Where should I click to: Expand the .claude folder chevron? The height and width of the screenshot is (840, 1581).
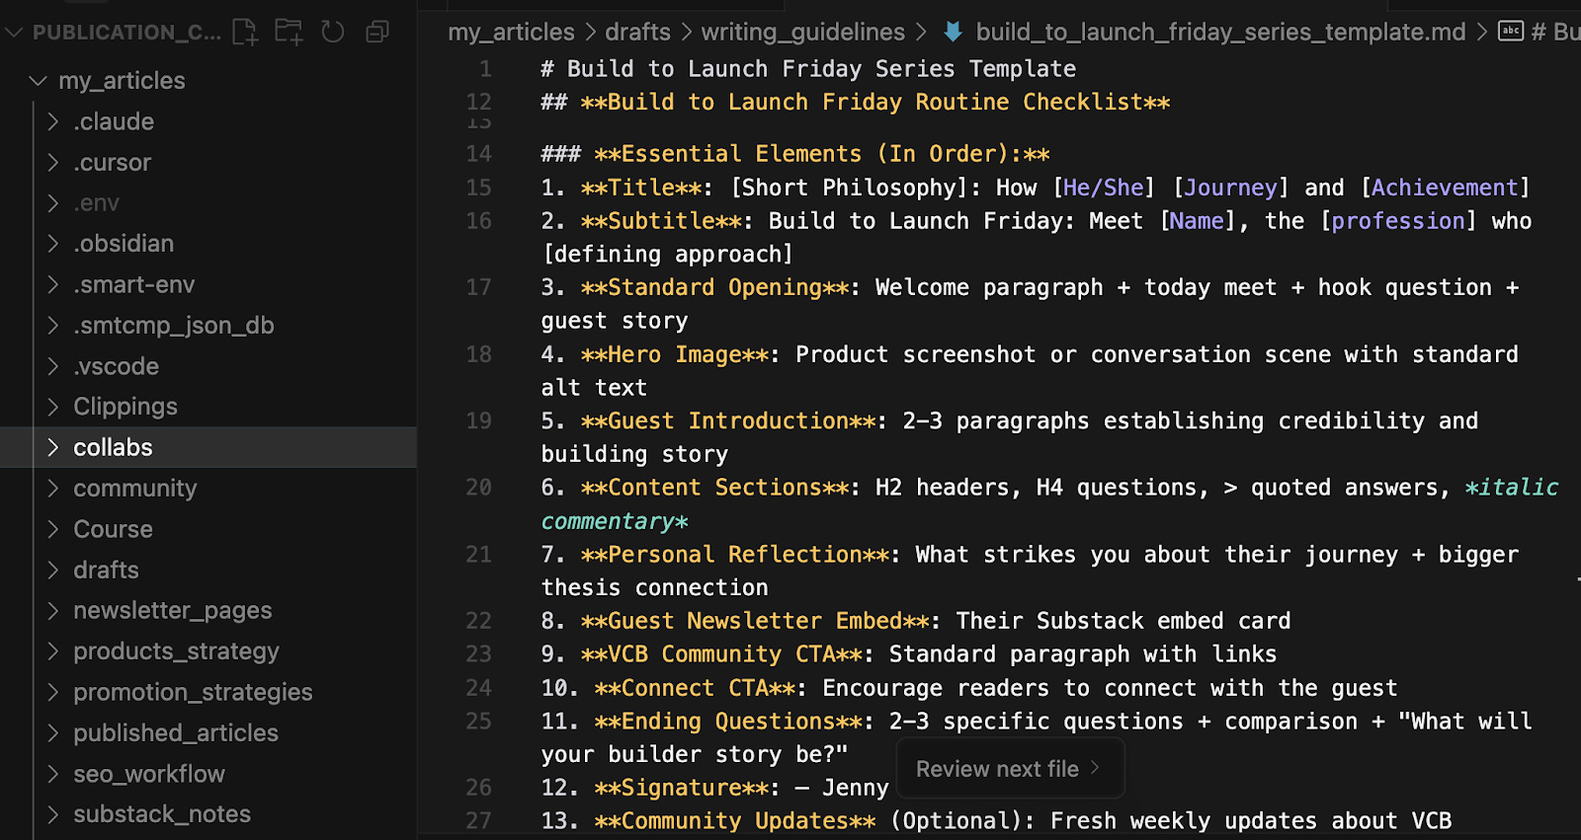point(53,121)
